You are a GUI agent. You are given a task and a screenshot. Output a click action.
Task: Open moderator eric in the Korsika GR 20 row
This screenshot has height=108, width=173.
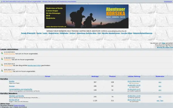(x=158, y=101)
